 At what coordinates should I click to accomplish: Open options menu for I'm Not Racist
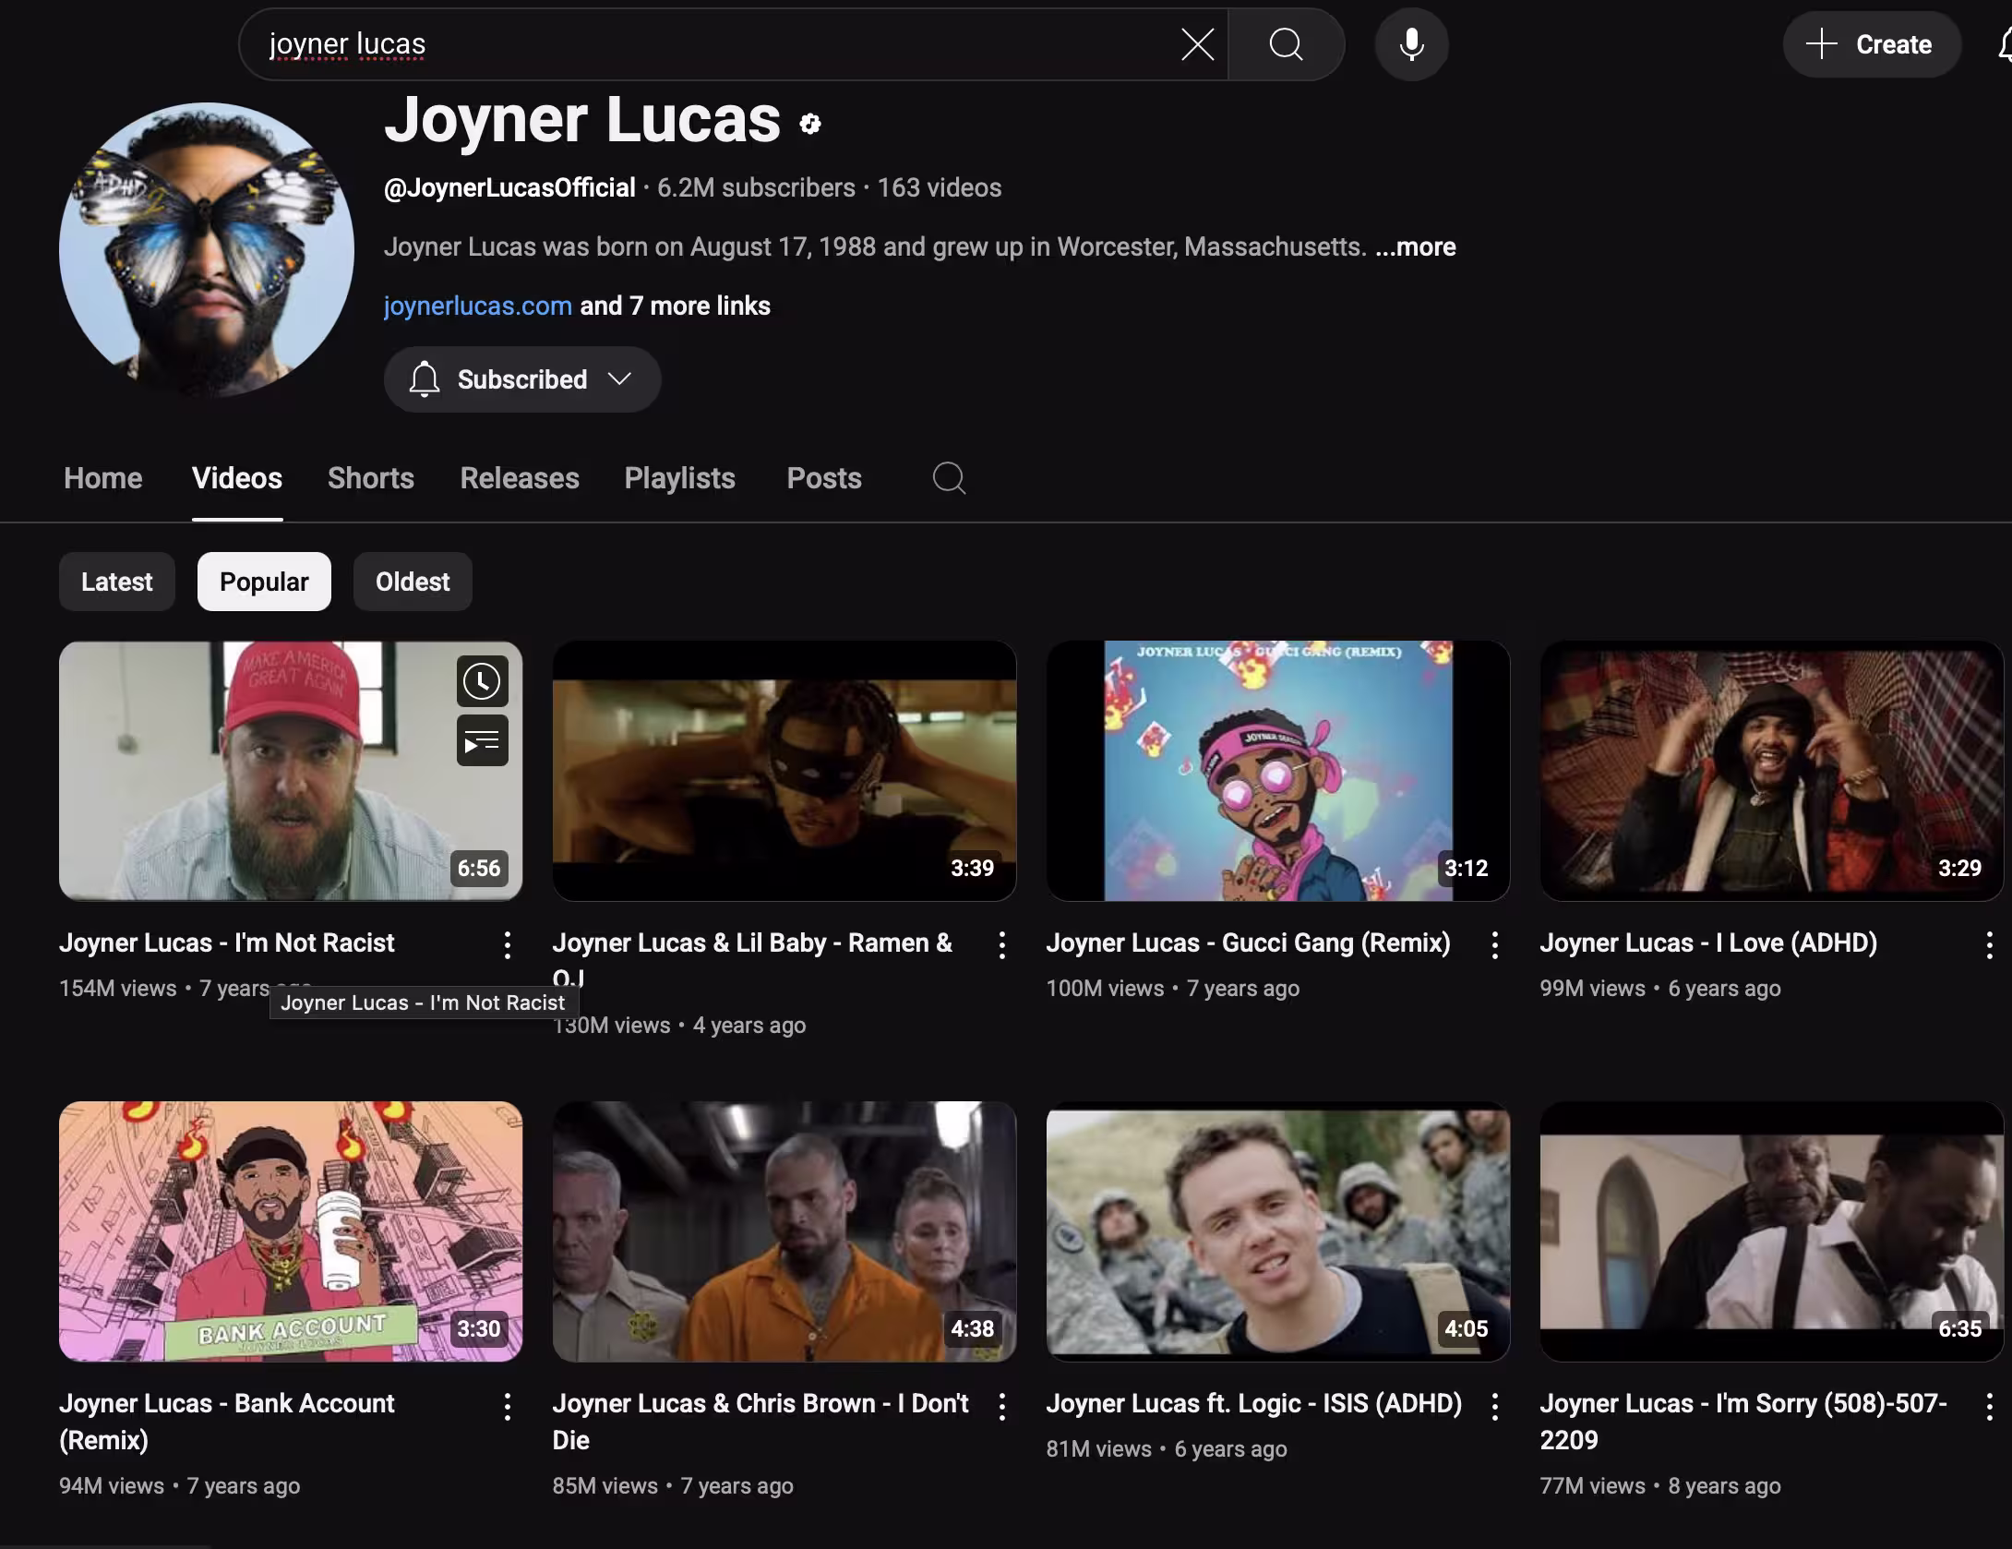507,944
